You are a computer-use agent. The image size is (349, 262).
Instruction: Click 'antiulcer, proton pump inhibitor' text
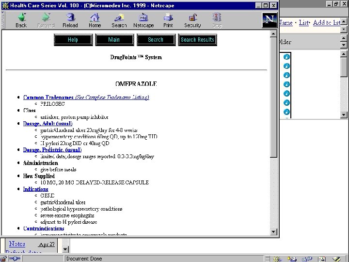click(74, 117)
